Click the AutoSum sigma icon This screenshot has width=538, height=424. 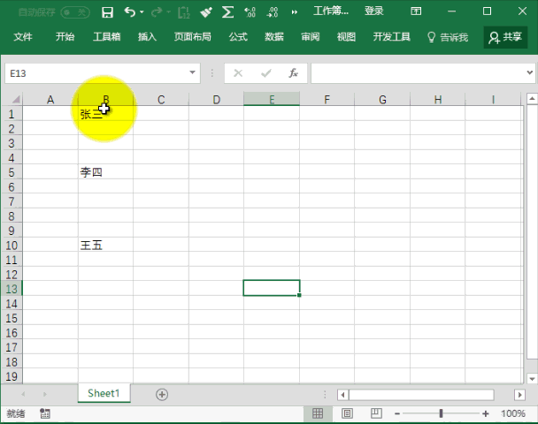click(227, 11)
